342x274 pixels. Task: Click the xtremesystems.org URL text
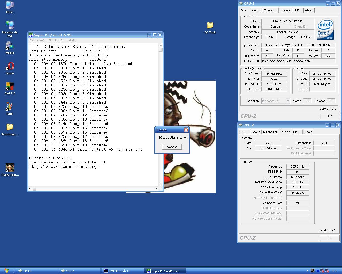point(64,167)
